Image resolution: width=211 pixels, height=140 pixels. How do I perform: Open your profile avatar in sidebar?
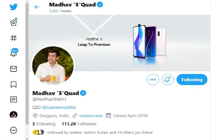coord(13,115)
